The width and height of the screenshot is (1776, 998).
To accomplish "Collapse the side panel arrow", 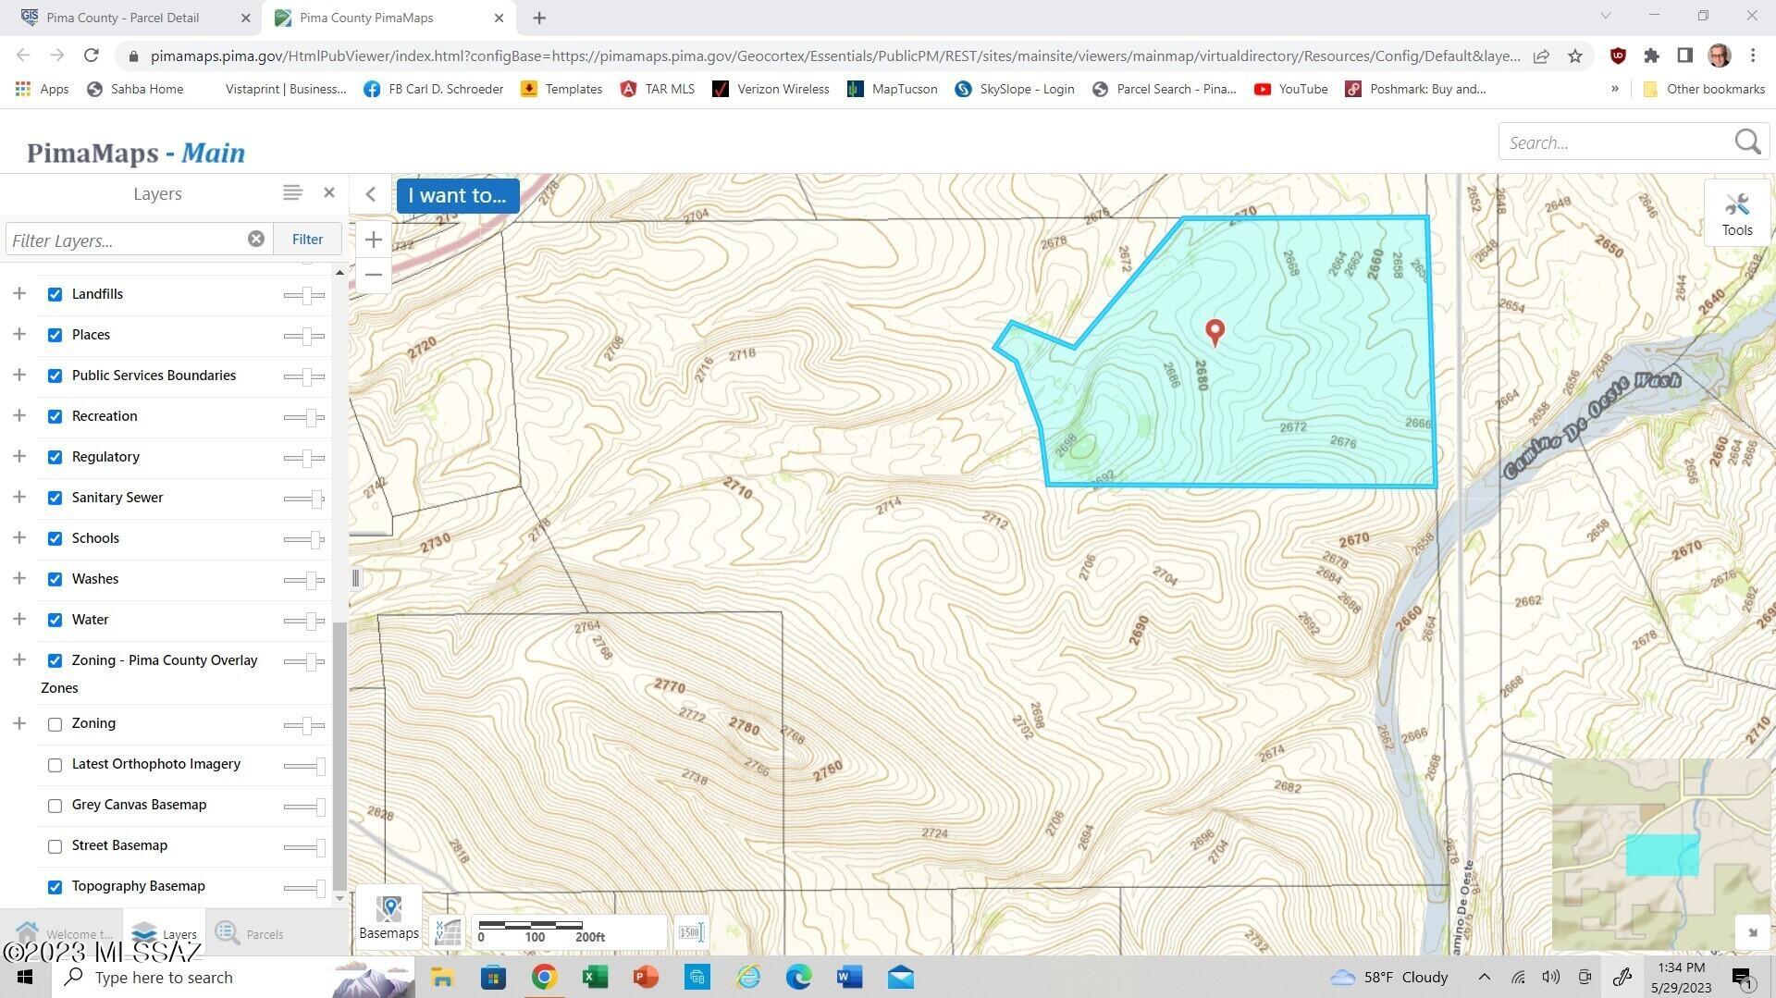I will [371, 194].
